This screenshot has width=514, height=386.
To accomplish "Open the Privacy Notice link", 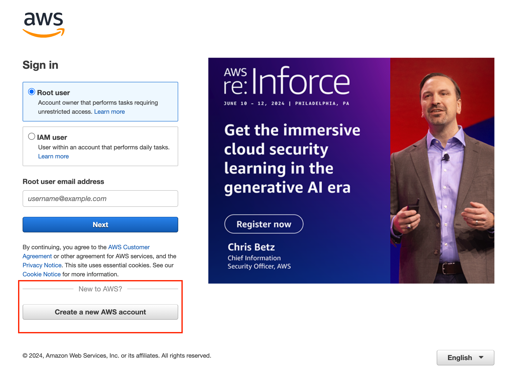I will (x=42, y=265).
